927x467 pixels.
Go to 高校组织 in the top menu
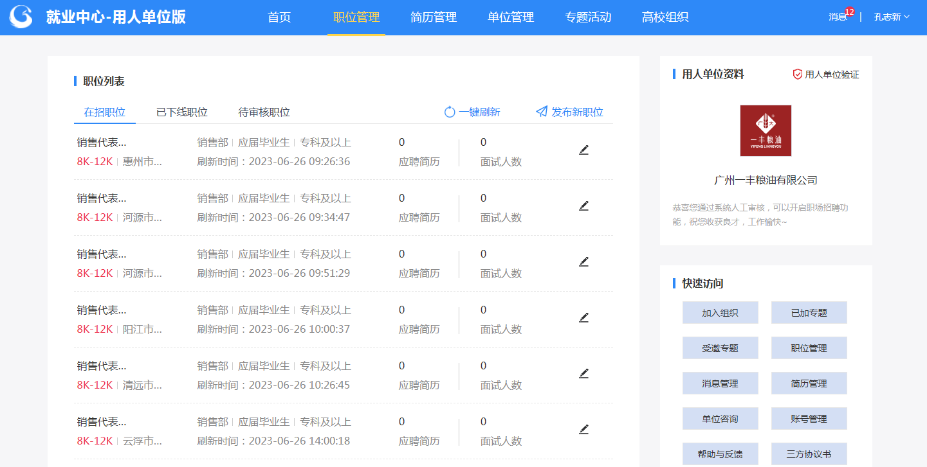665,17
